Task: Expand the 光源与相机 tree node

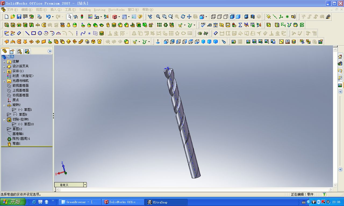Action: 4,81
